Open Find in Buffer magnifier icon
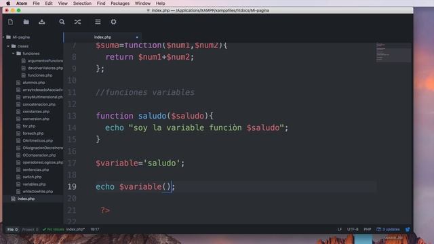The width and height of the screenshot is (434, 244). coord(62,22)
